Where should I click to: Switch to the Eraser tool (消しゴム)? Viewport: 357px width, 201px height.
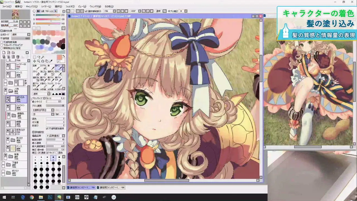click(44, 73)
